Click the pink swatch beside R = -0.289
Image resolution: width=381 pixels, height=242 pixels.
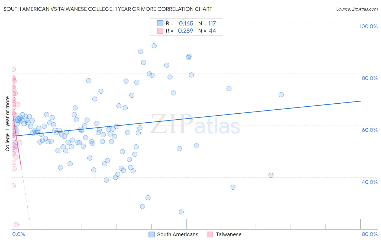click(x=160, y=31)
